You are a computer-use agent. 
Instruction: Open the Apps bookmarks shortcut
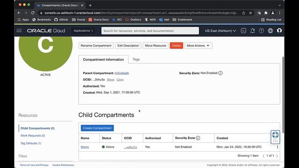click(x=23, y=20)
